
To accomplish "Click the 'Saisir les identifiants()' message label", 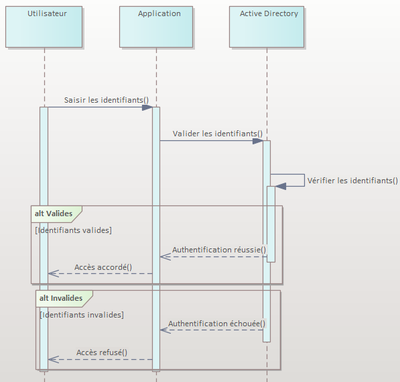I will click(x=107, y=100).
